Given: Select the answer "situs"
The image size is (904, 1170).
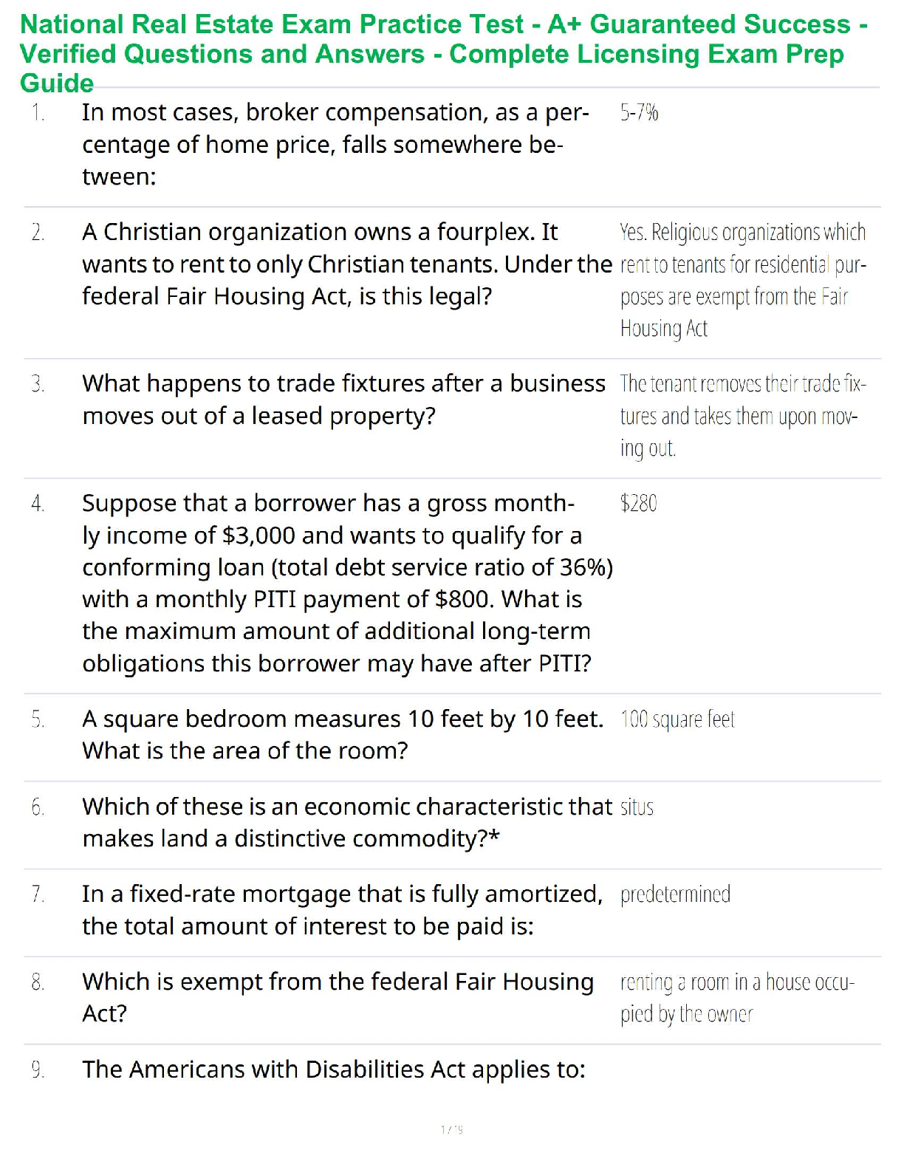Looking at the screenshot, I should point(637,807).
